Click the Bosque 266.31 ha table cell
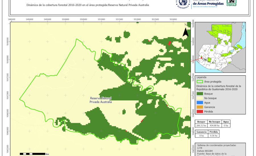This screenshot has height=156, width=256. pyautogui.click(x=201, y=125)
